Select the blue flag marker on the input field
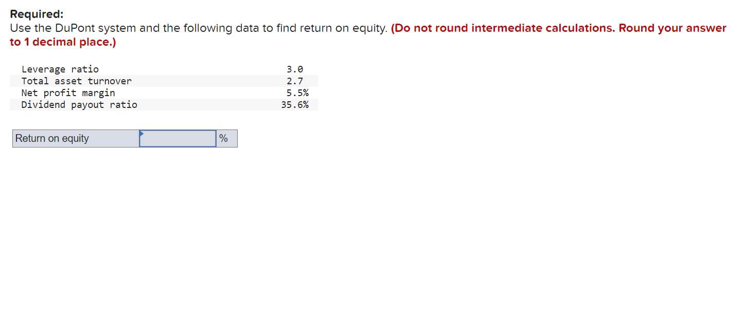 [x=141, y=134]
